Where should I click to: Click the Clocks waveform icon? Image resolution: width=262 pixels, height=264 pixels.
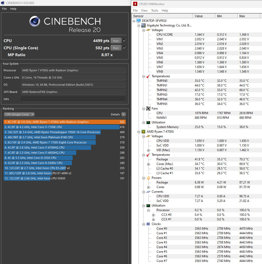point(148,224)
